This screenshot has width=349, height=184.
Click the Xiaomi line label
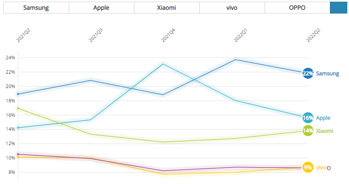pyautogui.click(x=324, y=131)
